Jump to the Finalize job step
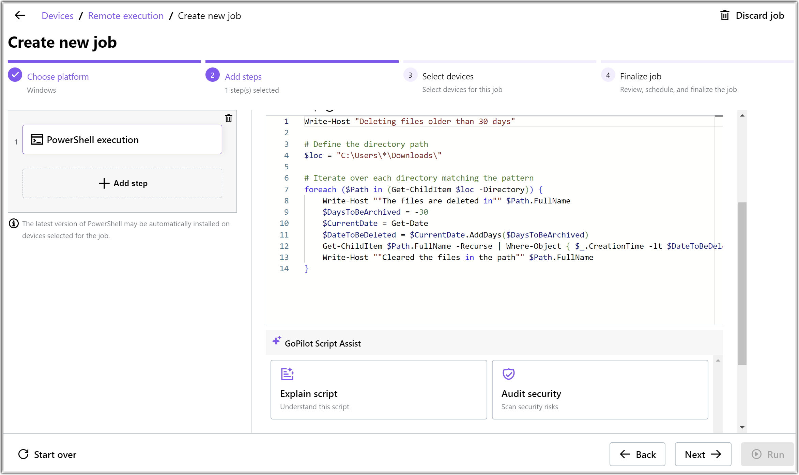The height and width of the screenshot is (475, 799). click(640, 77)
